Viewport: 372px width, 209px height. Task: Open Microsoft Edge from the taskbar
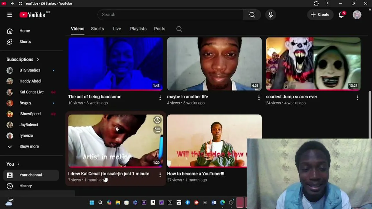[x=223, y=203]
